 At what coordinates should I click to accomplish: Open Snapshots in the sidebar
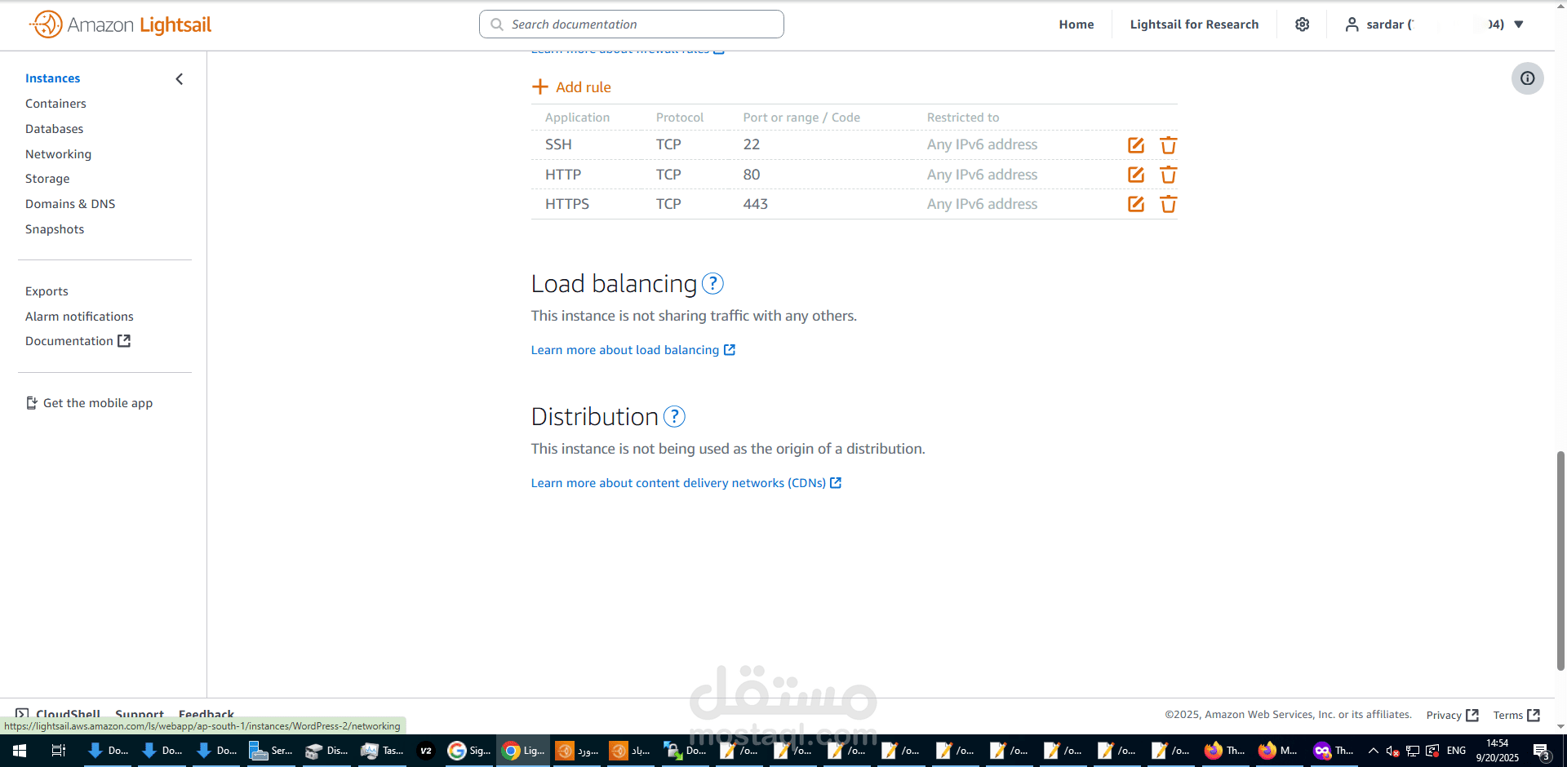(55, 229)
